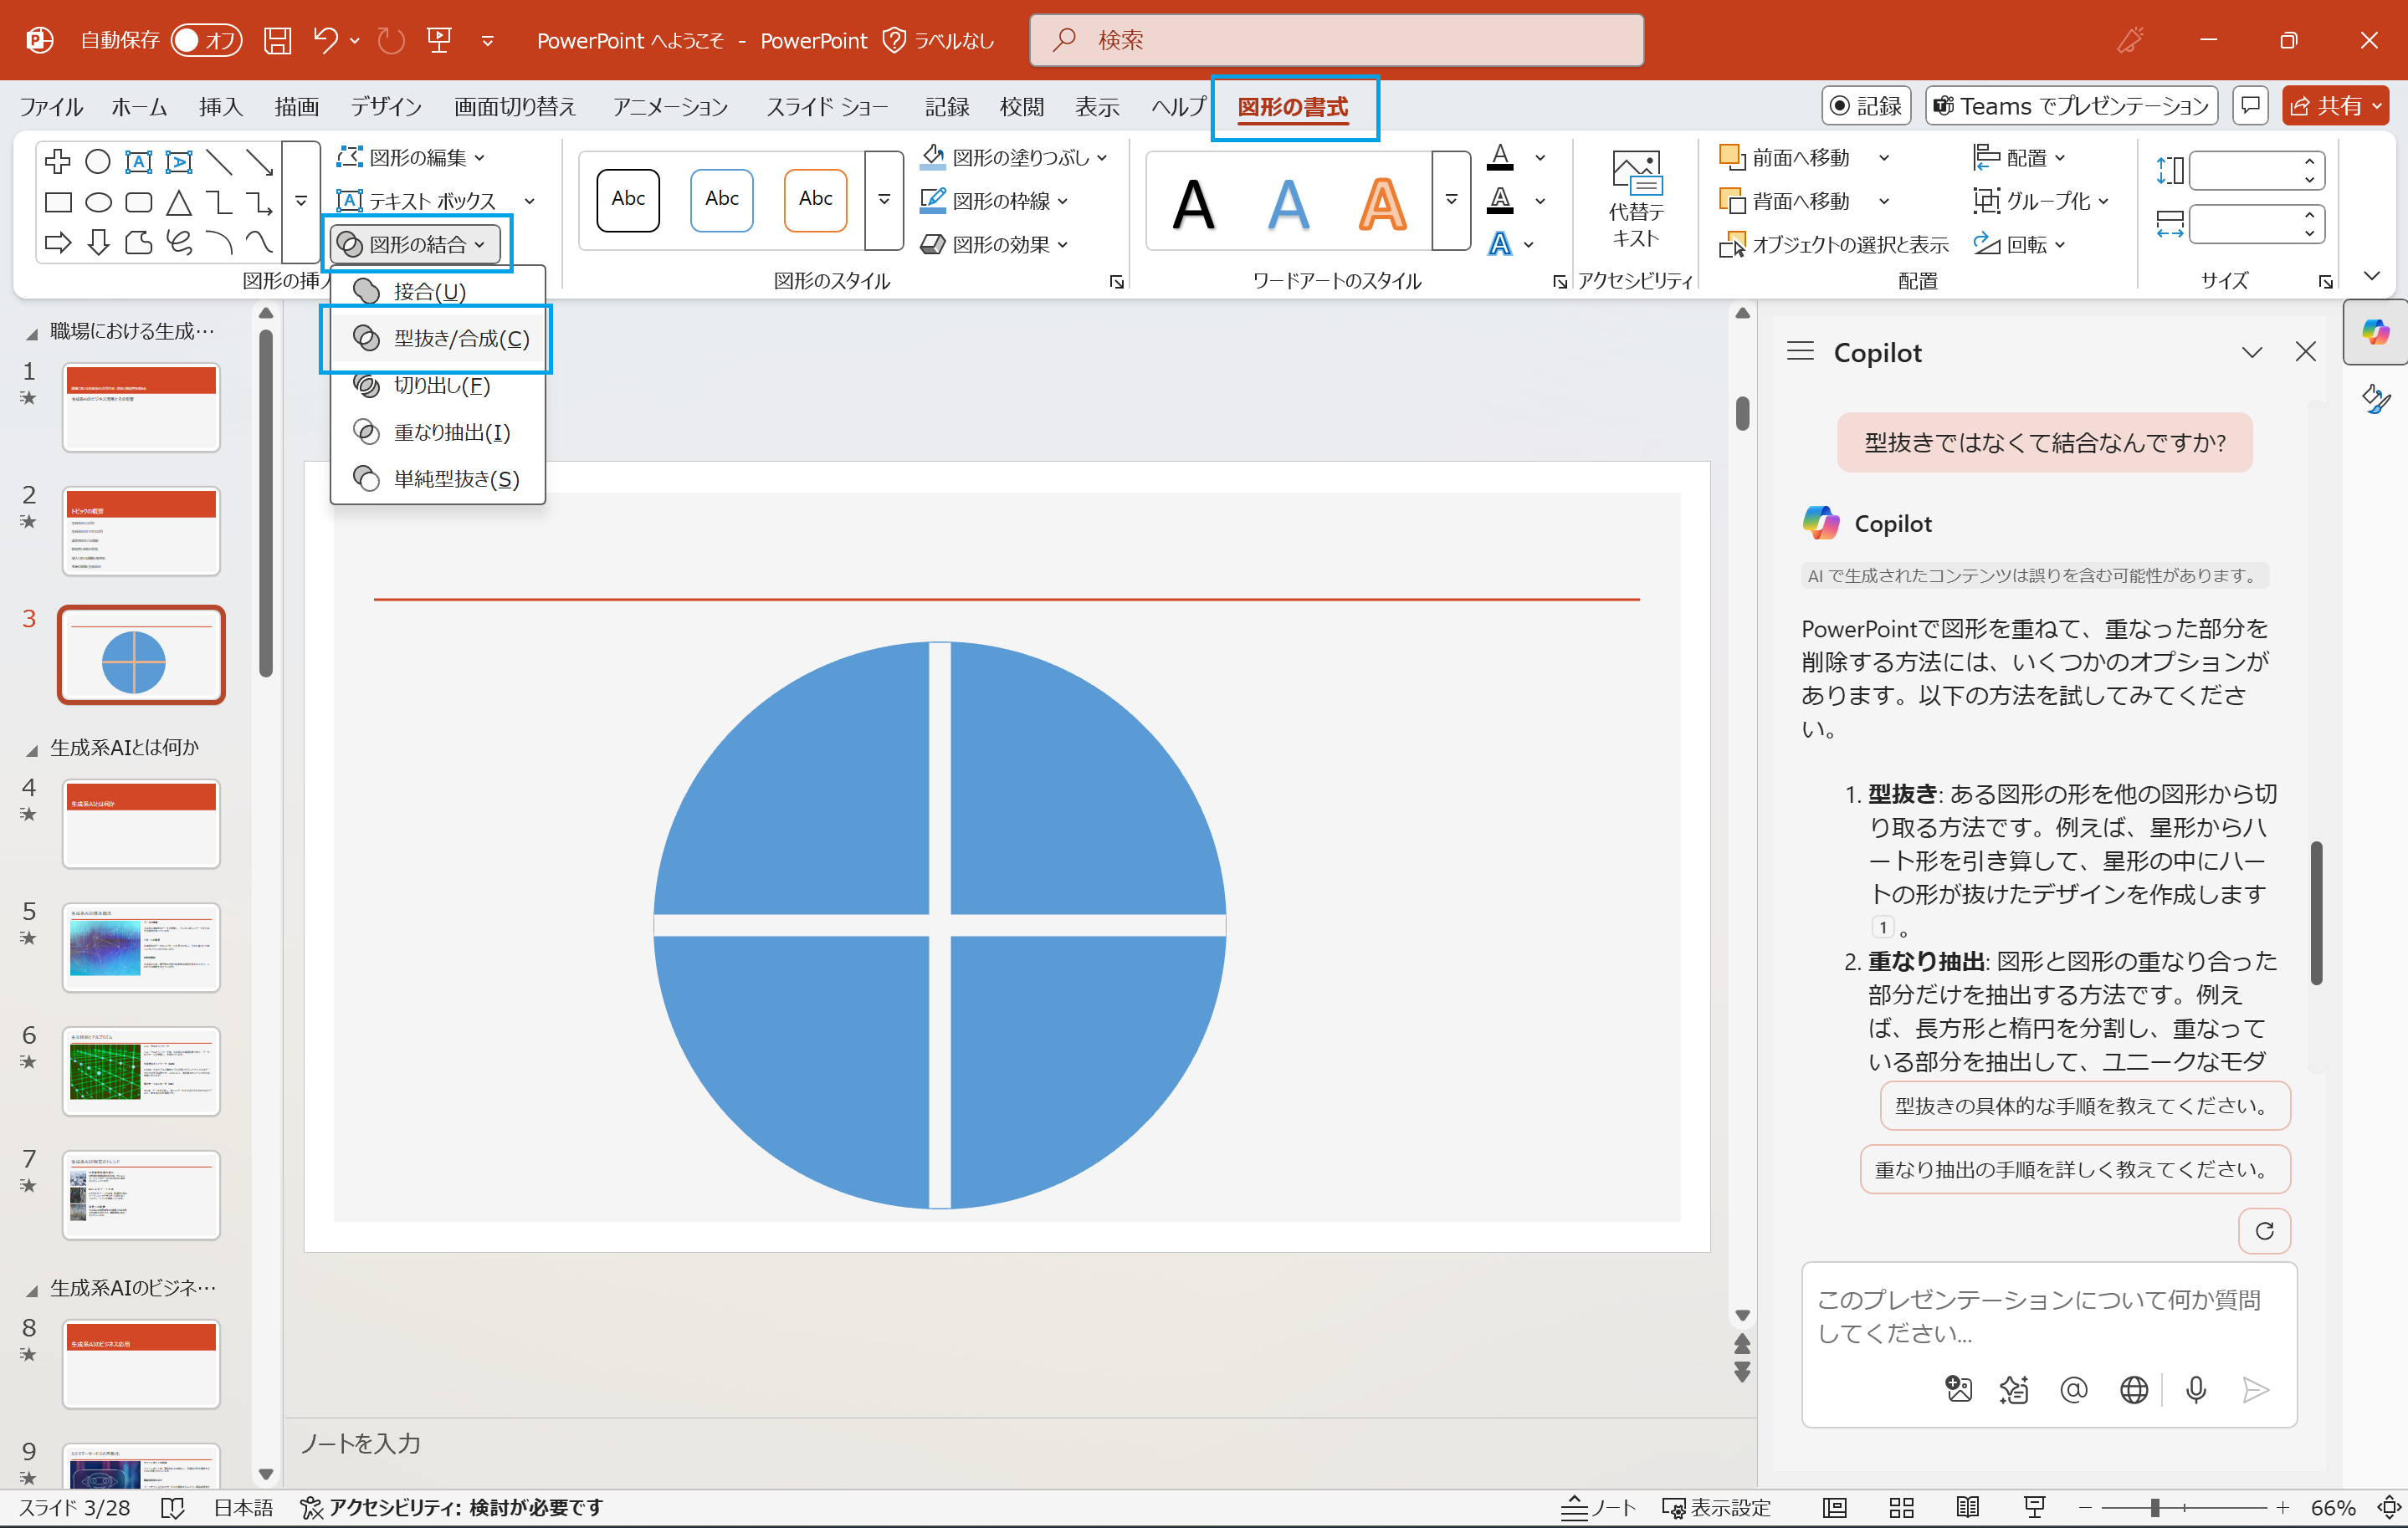
Task: Select 重なり抽出(I) menu item
Action: tap(438, 432)
